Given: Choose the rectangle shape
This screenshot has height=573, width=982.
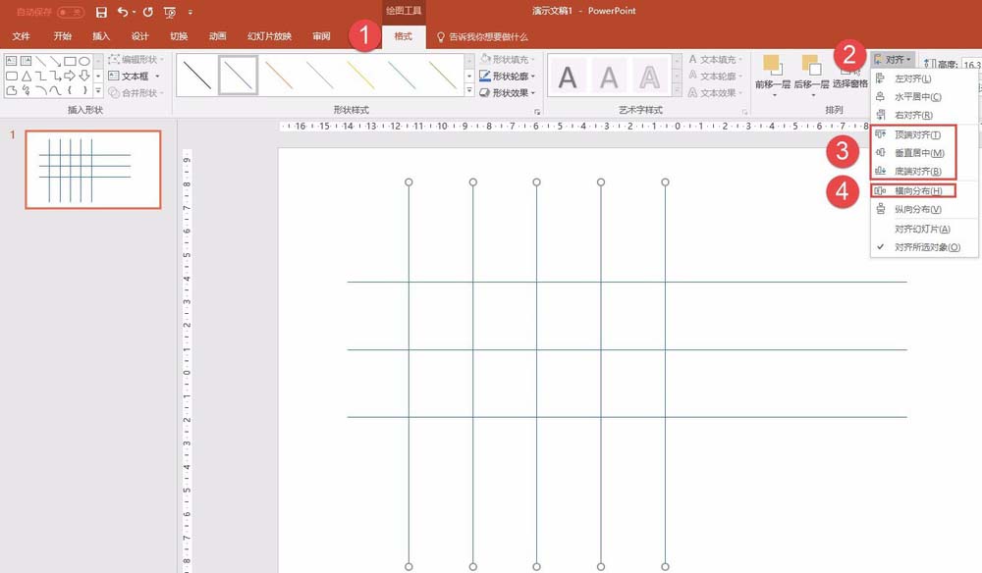Looking at the screenshot, I should (x=70, y=61).
